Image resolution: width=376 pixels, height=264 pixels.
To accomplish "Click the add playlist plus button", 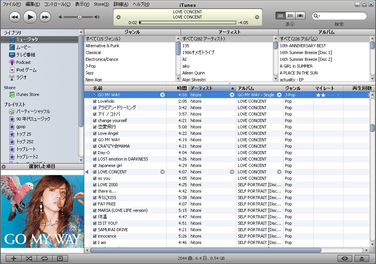I will coord(14,258).
